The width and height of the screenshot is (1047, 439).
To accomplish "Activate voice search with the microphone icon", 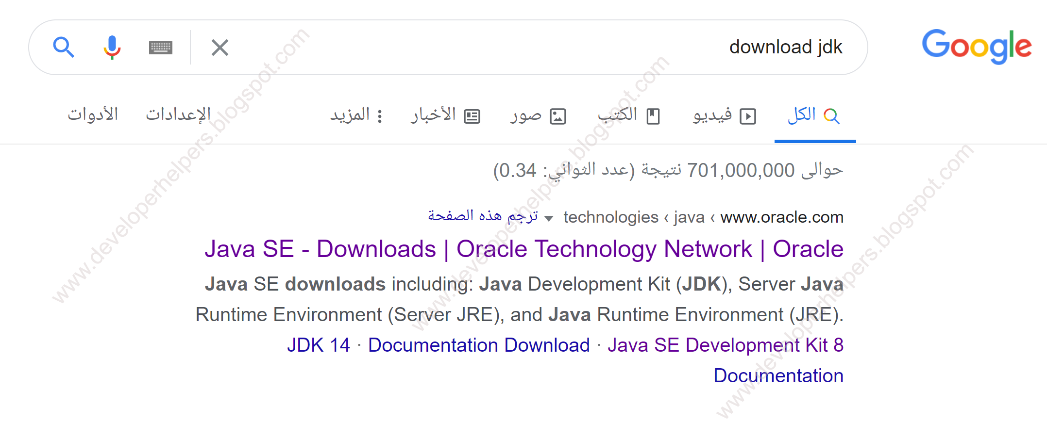I will 112,47.
